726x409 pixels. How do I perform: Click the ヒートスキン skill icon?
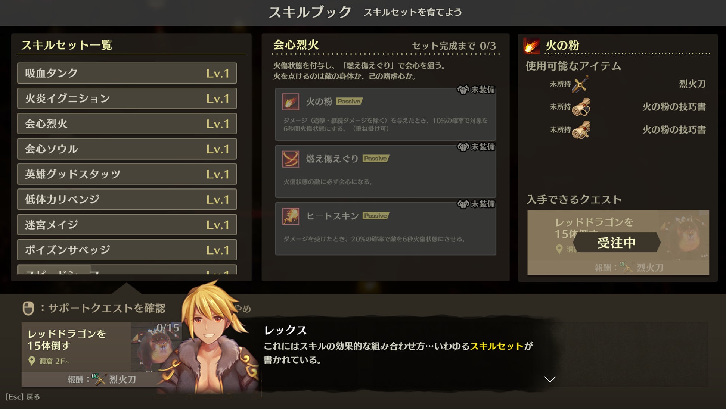coord(291,216)
